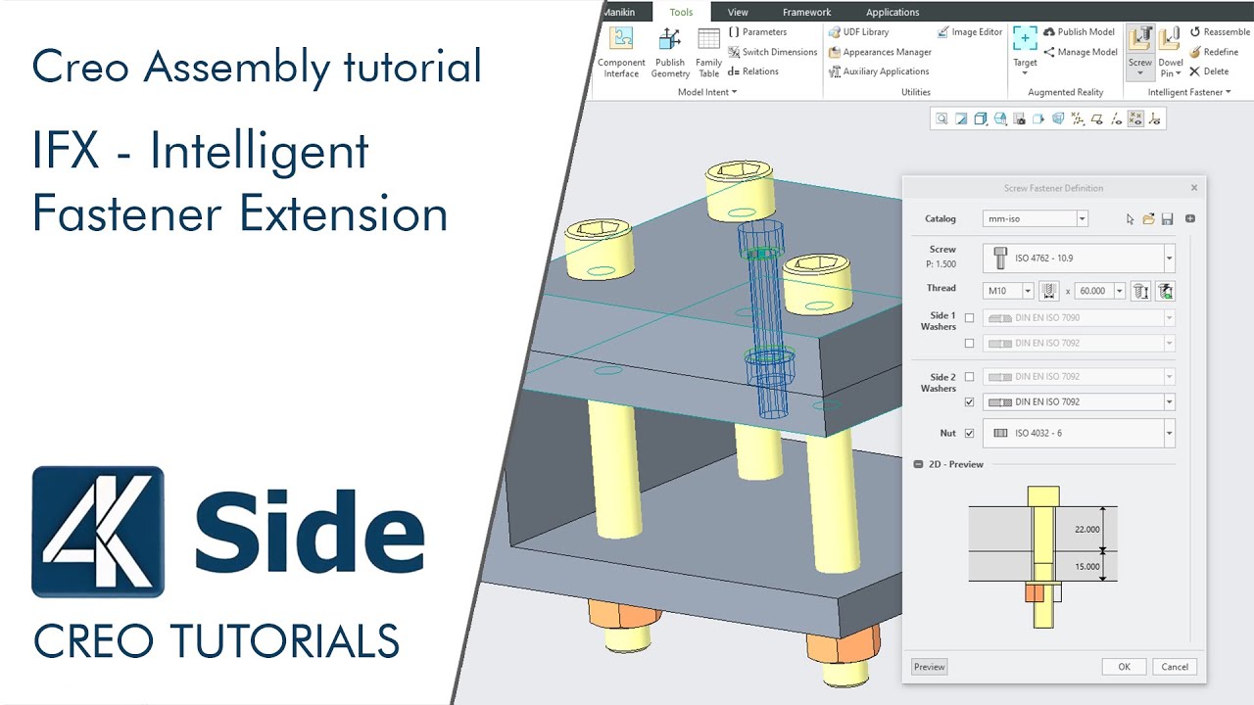Expand the Model Intent group menu
The height and width of the screenshot is (705, 1254).
(x=707, y=92)
